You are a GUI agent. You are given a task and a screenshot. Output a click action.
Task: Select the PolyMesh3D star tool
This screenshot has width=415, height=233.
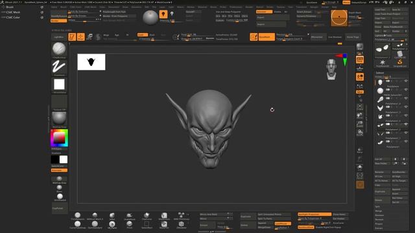(383, 63)
